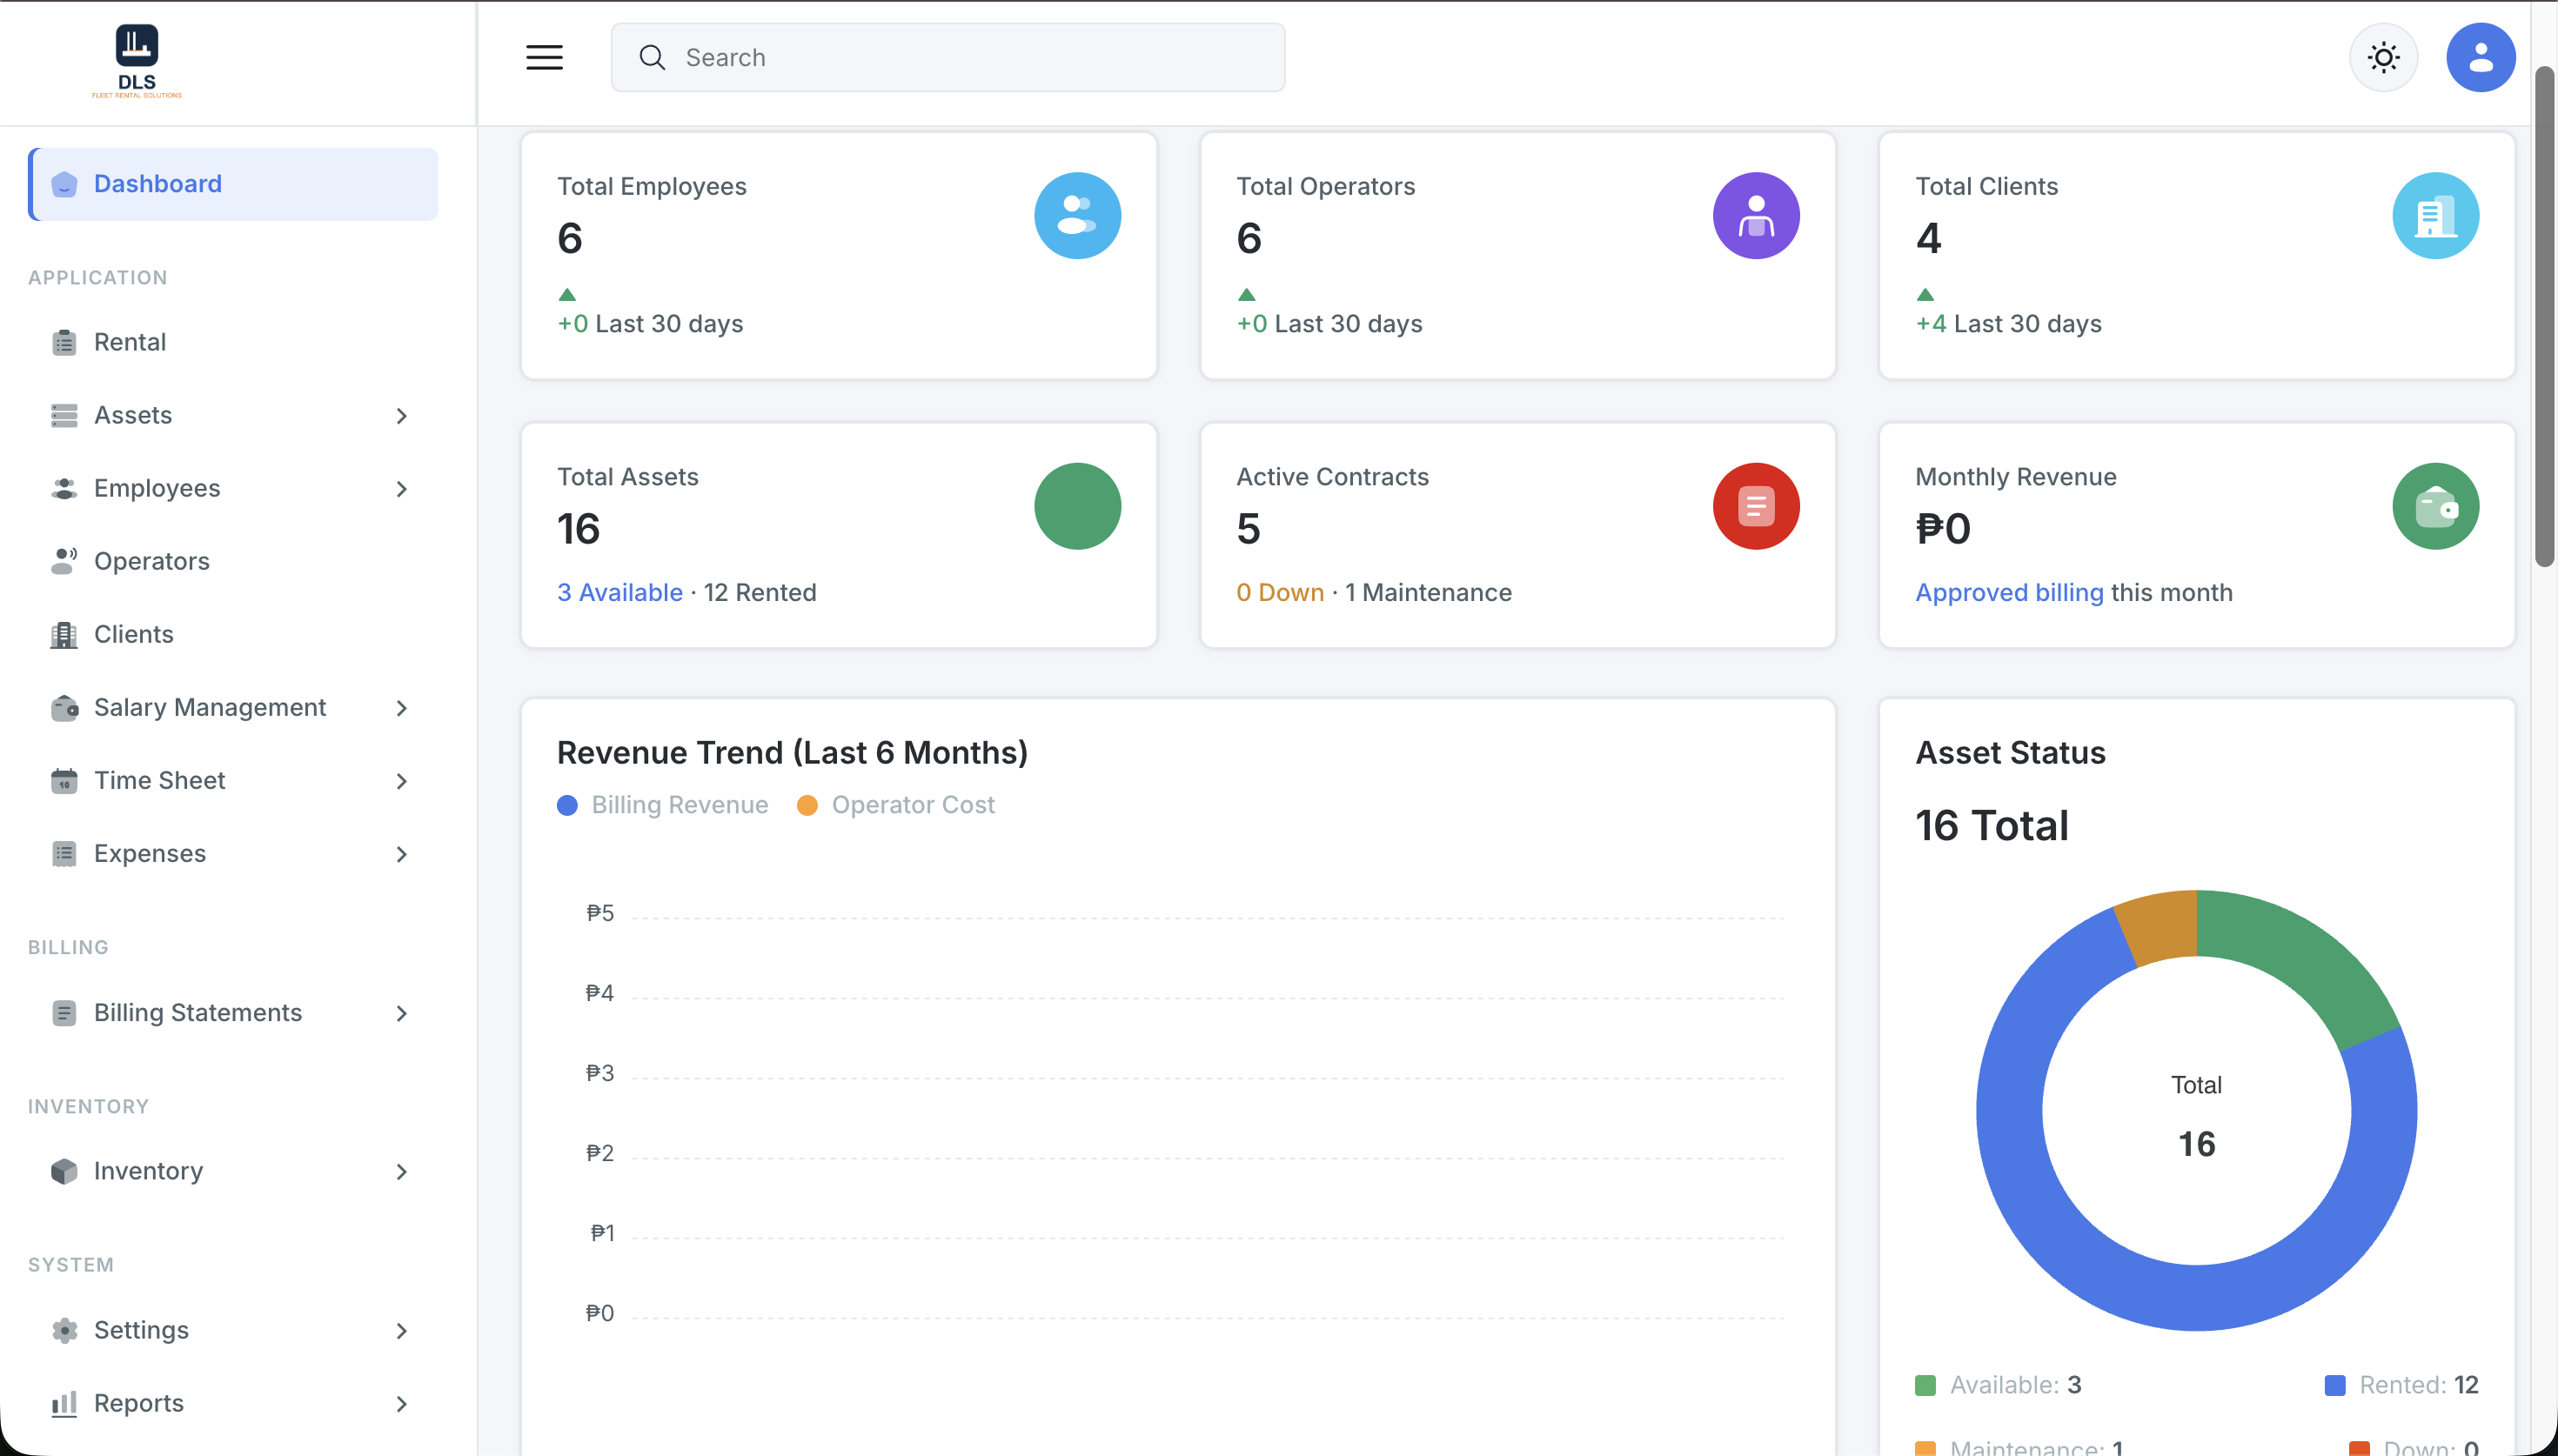This screenshot has width=2558, height=1456.
Task: Toggle light/dark theme sun icon
Action: 2383,57
